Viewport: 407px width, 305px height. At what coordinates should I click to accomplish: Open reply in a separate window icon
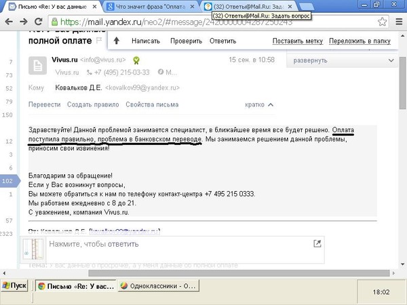(317, 243)
